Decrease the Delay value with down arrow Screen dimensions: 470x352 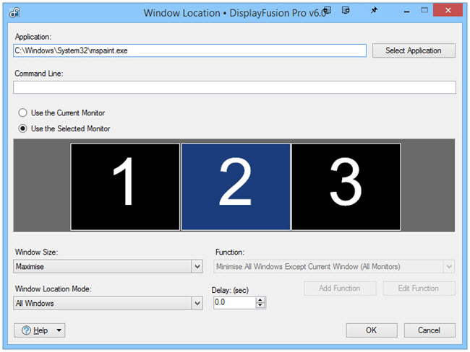pyautogui.click(x=260, y=305)
